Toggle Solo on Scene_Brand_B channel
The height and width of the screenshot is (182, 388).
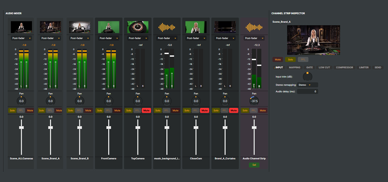[70, 110]
